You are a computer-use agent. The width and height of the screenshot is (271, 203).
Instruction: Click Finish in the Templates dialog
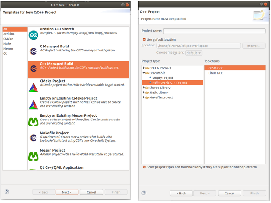116,192
